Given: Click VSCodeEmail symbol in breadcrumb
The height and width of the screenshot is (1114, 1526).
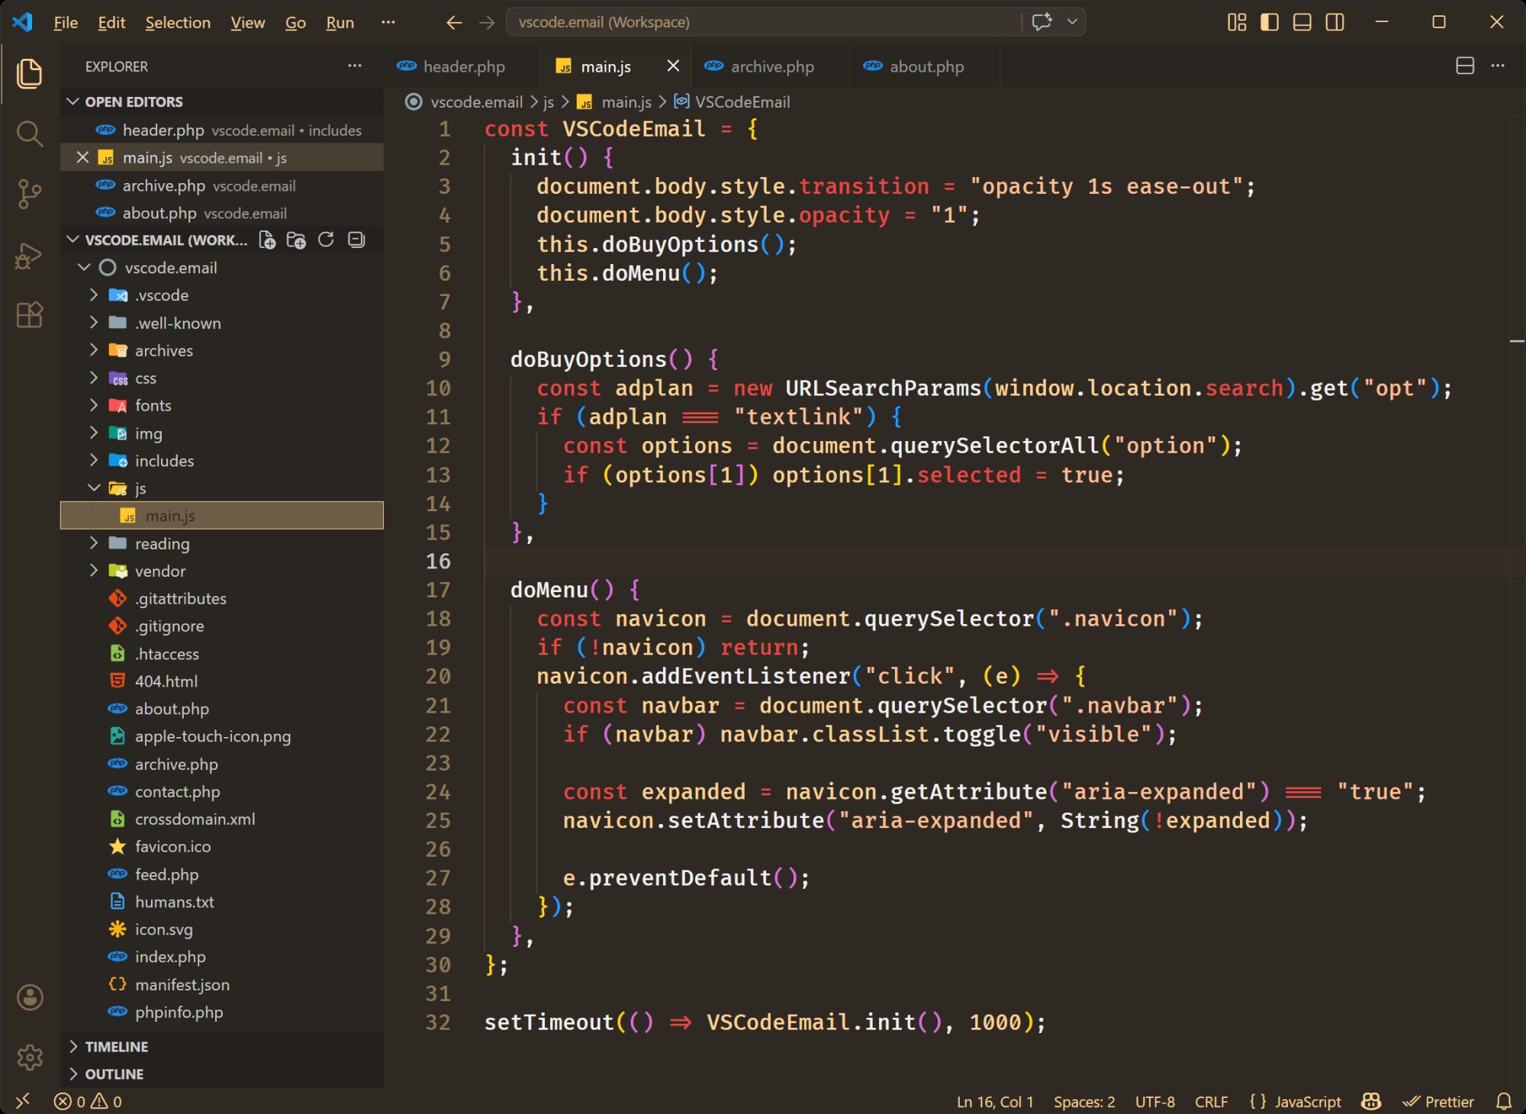Looking at the screenshot, I should pos(732,101).
